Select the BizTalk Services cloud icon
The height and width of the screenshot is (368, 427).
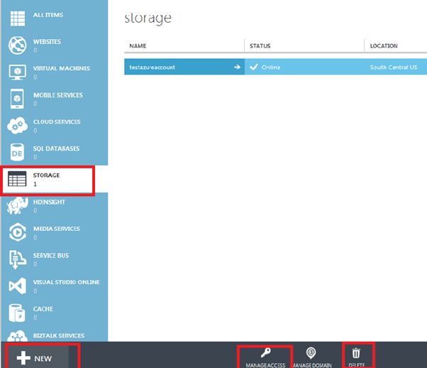click(x=18, y=336)
